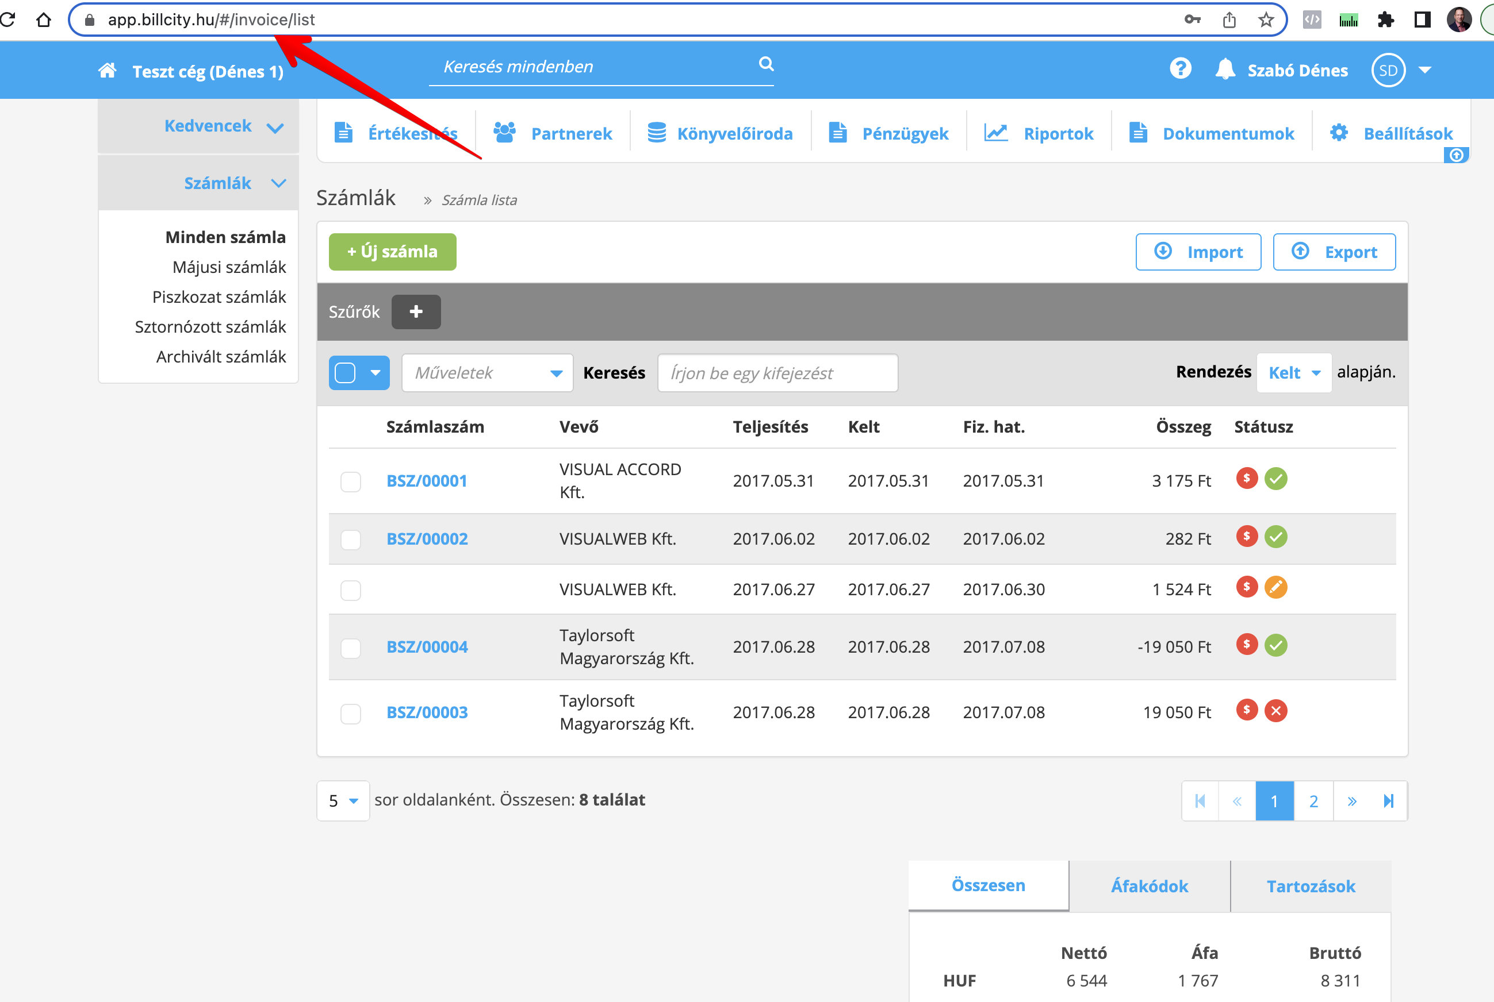Screen dimensions: 1494x1002
Task: Change rows per page dropdown showing 5
Action: point(343,801)
